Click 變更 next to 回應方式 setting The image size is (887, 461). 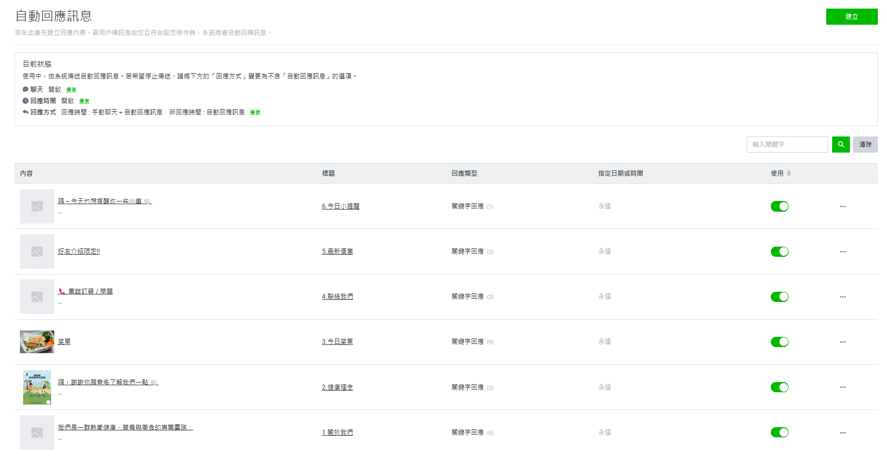point(255,113)
